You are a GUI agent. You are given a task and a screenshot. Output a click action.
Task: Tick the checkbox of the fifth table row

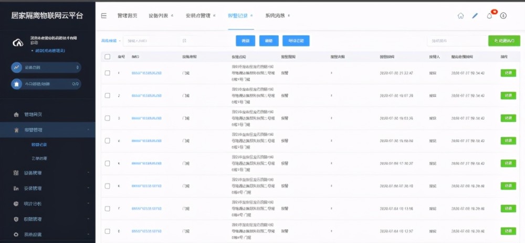click(x=108, y=163)
